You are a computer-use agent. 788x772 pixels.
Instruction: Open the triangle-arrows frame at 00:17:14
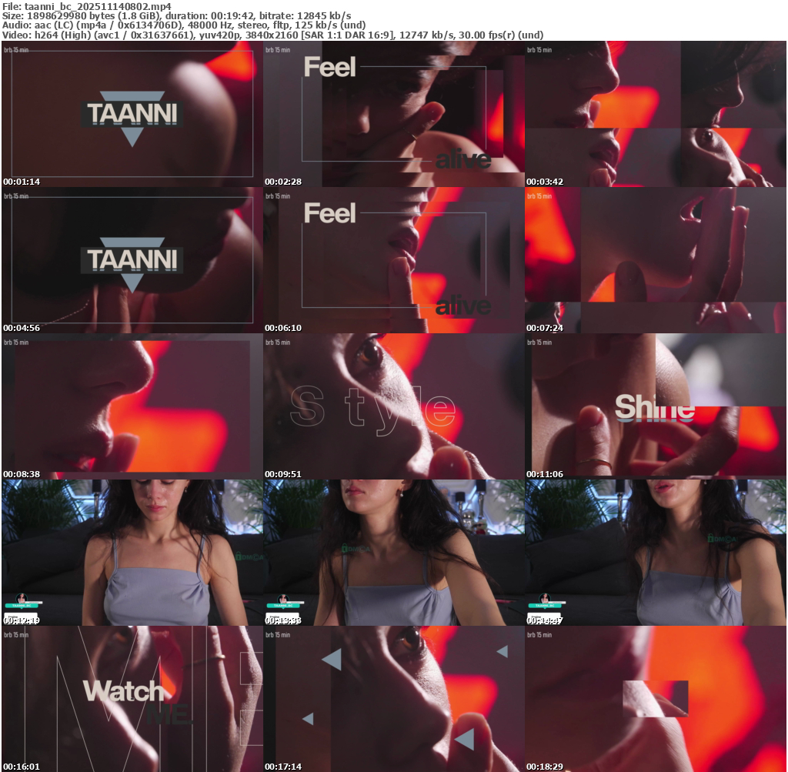[x=394, y=699]
